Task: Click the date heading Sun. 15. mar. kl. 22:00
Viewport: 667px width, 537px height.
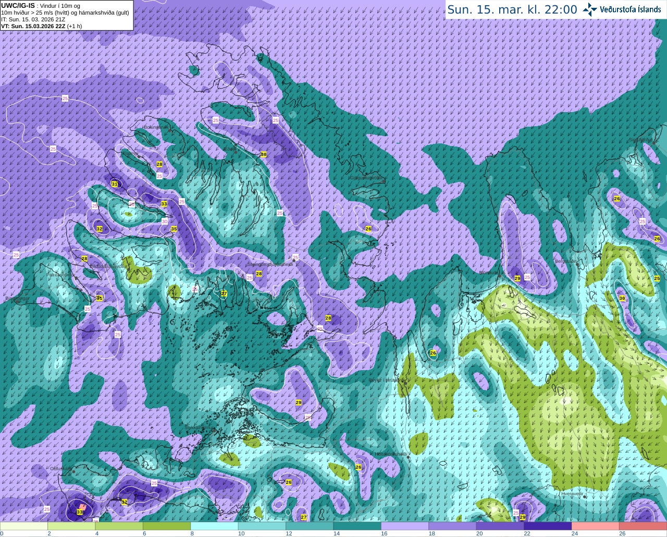Action: pos(512,10)
